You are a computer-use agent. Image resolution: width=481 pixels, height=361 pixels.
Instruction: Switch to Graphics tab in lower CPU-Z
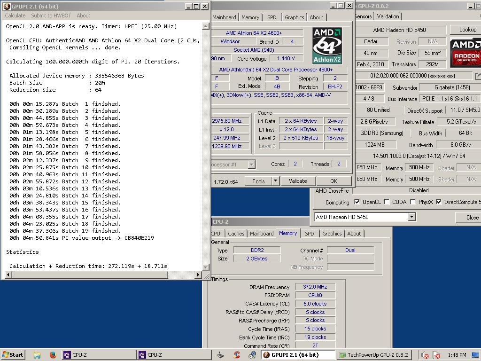[332, 234]
